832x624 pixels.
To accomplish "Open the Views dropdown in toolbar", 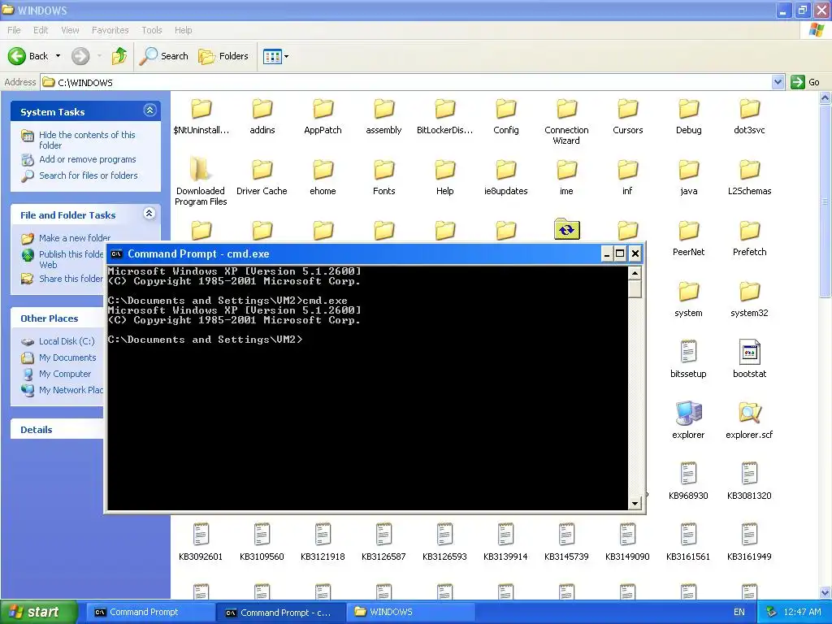I will point(276,56).
